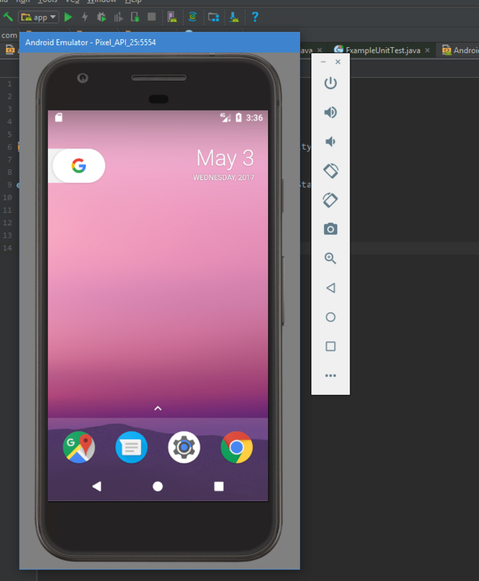479x581 pixels.
Task: Click emulator power button
Action: [x=330, y=83]
